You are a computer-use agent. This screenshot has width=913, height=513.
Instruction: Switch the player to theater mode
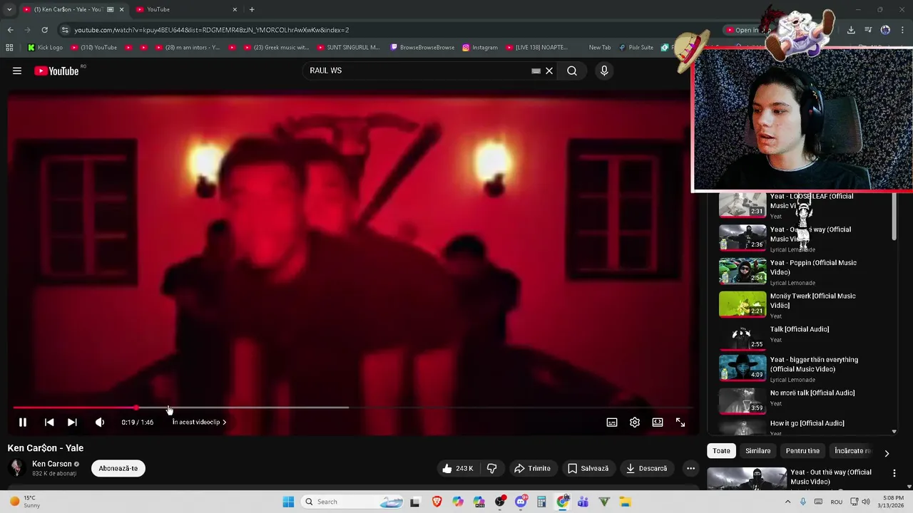click(x=658, y=423)
